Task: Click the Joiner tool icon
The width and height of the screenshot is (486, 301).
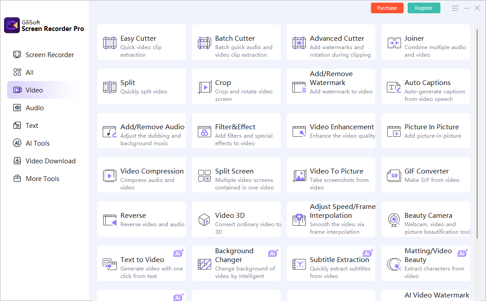Action: (394, 43)
